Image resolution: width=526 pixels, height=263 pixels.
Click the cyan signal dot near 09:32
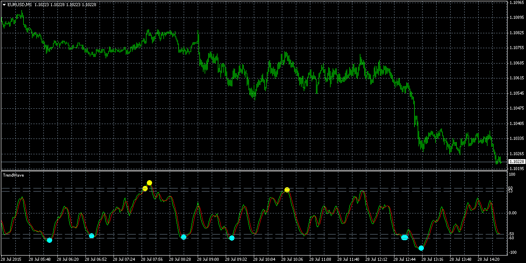click(232, 238)
